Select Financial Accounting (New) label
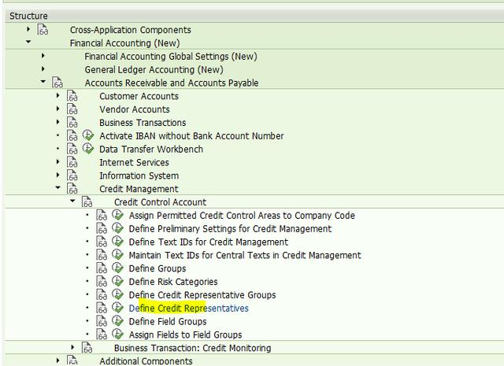 click(x=124, y=43)
